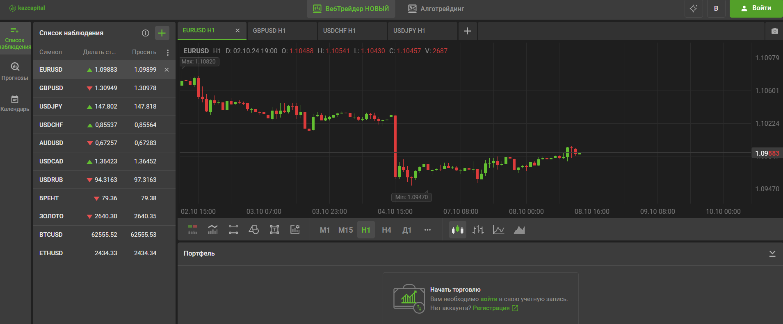The width and height of the screenshot is (783, 324).
Task: Switch chart type to area chart
Action: click(x=519, y=230)
